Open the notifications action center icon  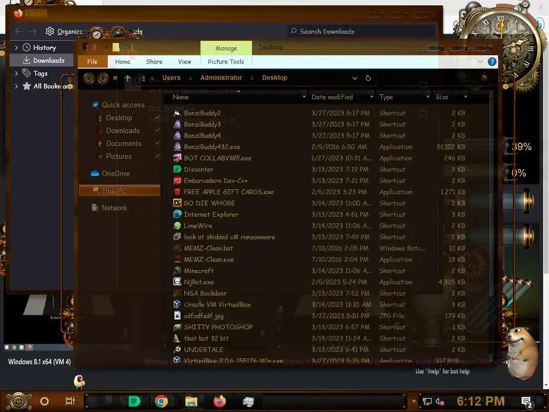point(527,402)
